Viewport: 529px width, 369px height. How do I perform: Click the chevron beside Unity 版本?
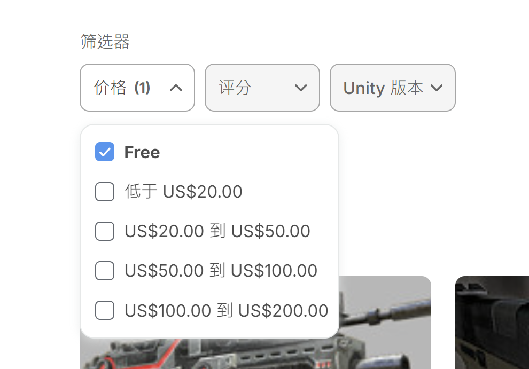(437, 88)
